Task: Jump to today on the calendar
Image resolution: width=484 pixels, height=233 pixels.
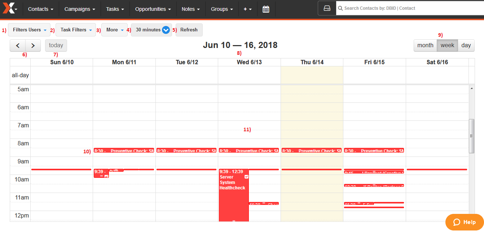Action: click(56, 45)
